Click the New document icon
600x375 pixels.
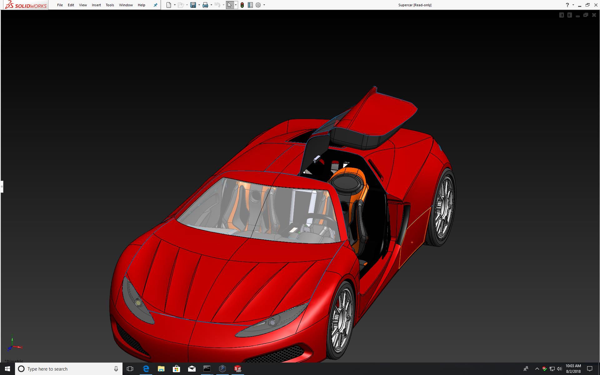point(169,5)
